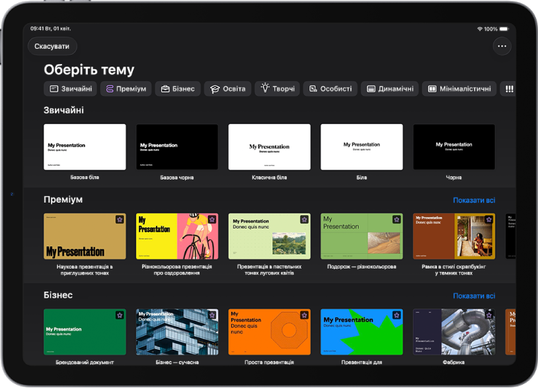Choose the Рамка в стилі скрапбукінг thumbnail
538x388 pixels.
click(454, 236)
